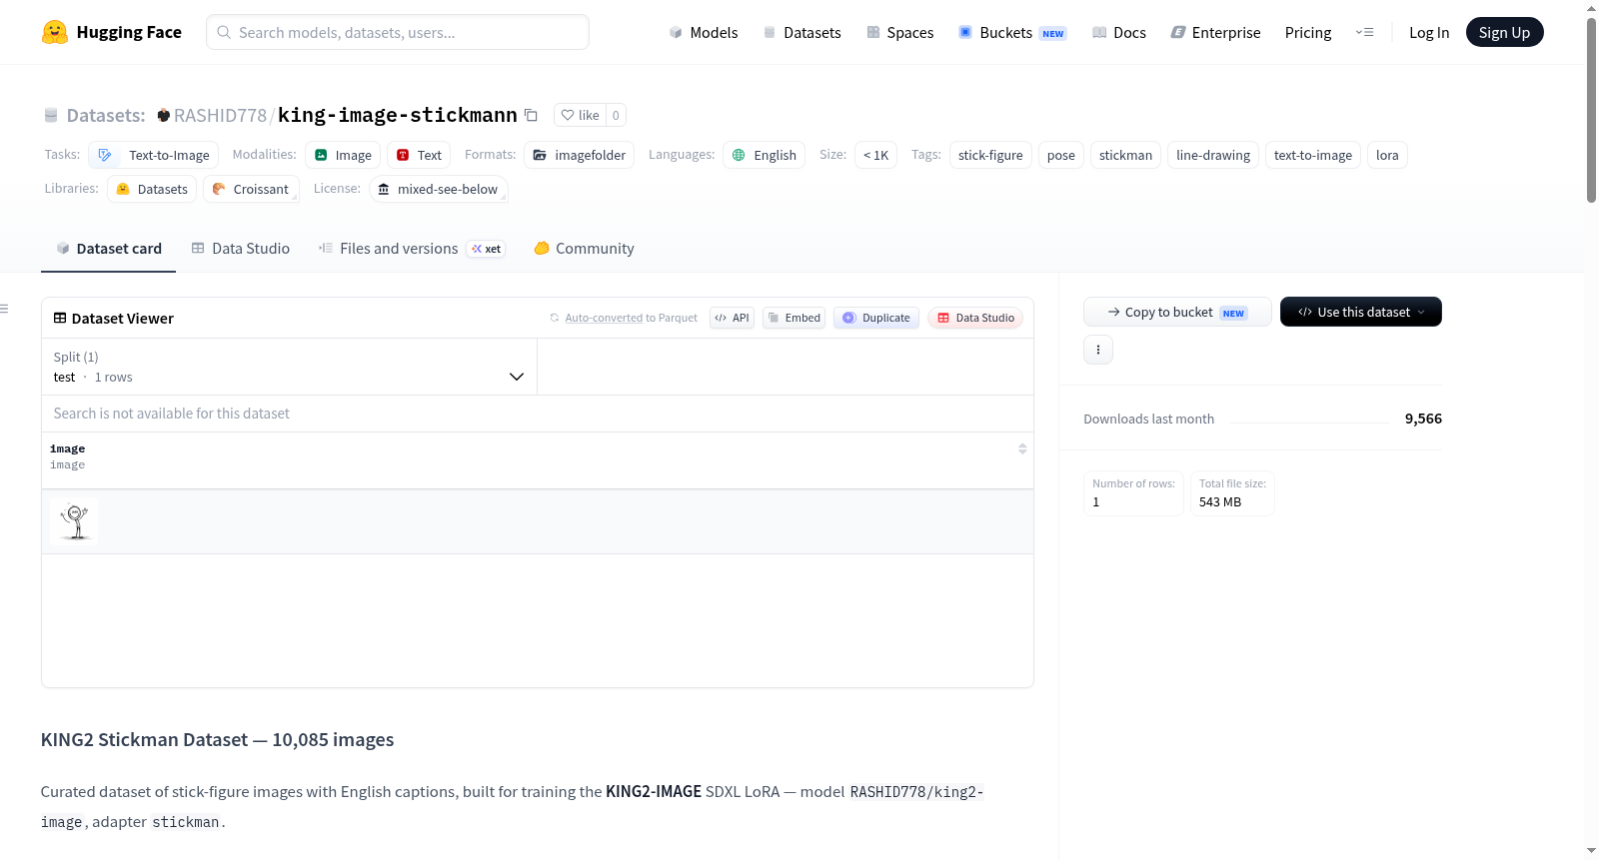Open the left sidebar table of contents icon
The image size is (1599, 860).
5,309
